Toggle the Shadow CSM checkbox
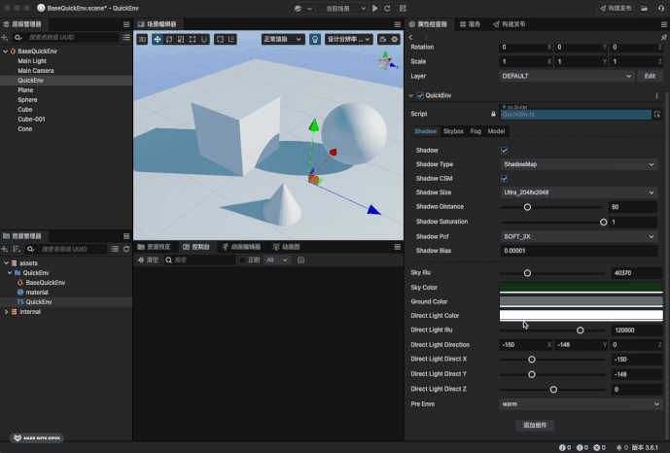Image resolution: width=670 pixels, height=453 pixels. pyautogui.click(x=505, y=179)
